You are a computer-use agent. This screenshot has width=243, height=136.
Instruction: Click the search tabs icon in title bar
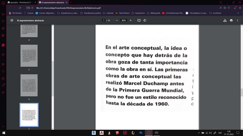coord(221,2)
